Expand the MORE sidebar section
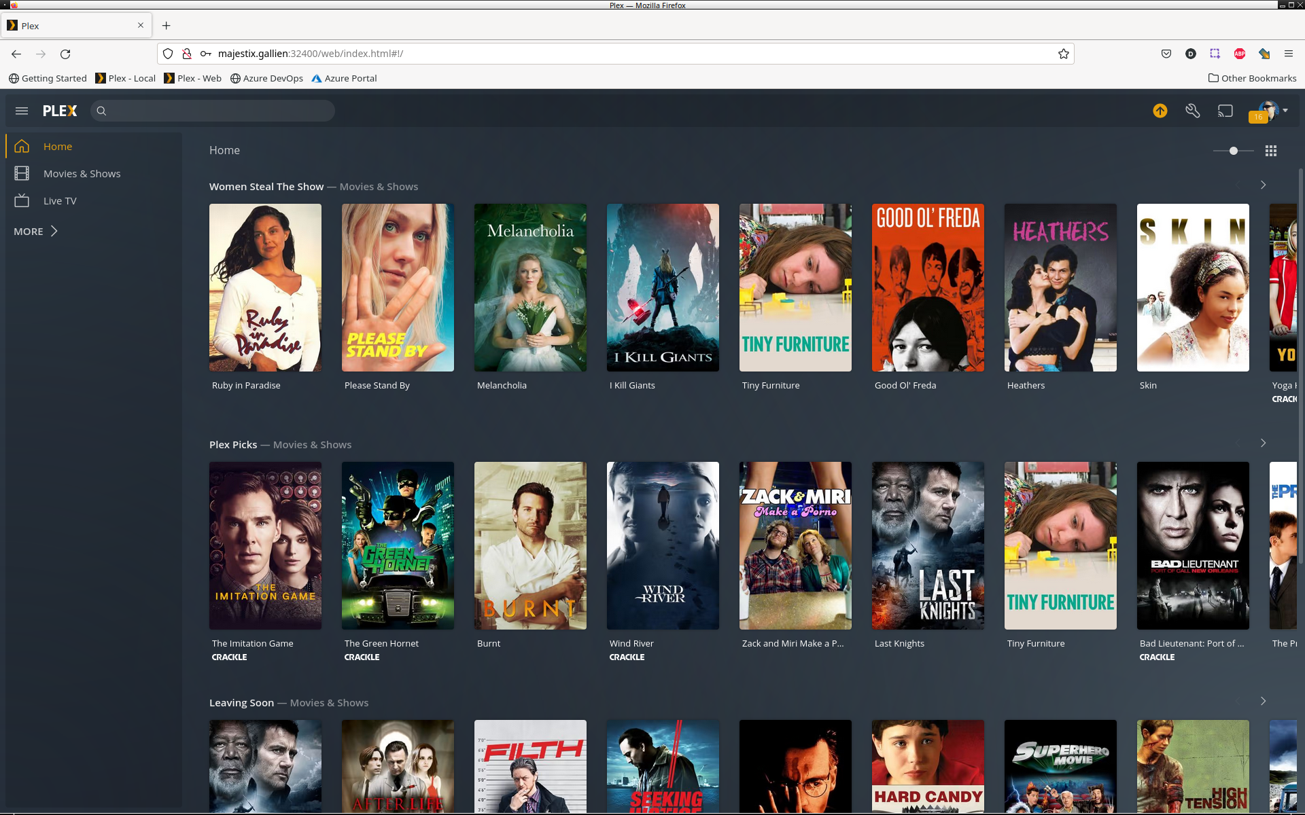The width and height of the screenshot is (1305, 815). [x=36, y=231]
